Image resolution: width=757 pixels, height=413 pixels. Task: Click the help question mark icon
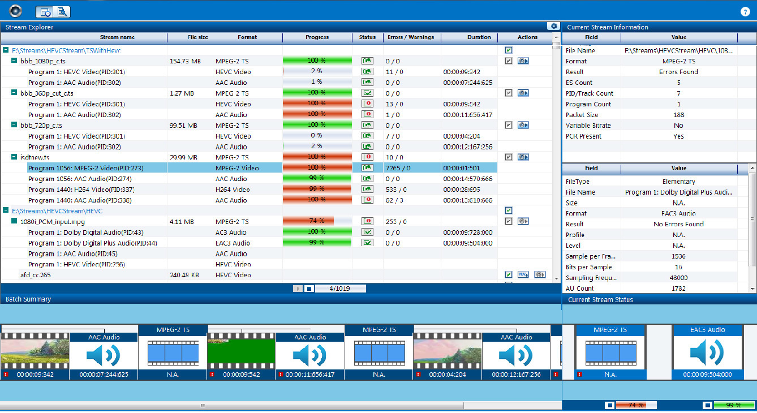point(745,11)
